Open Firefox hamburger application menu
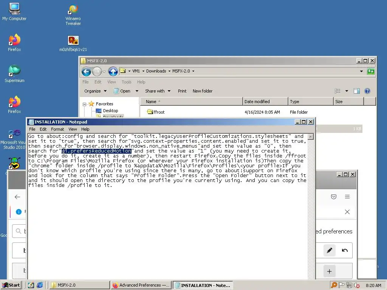The image size is (387, 290). coord(347,196)
